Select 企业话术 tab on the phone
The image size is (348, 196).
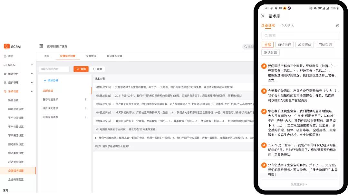268,26
